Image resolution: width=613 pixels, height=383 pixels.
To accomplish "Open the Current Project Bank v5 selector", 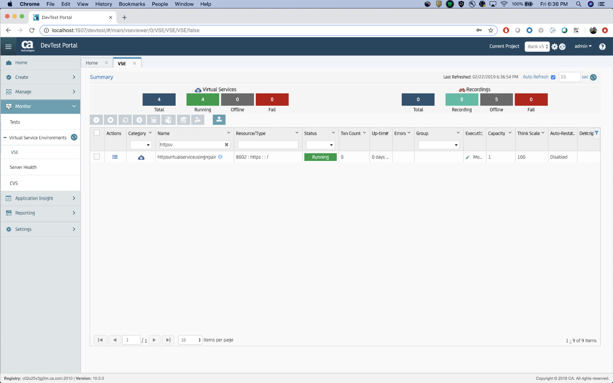I will pyautogui.click(x=537, y=46).
